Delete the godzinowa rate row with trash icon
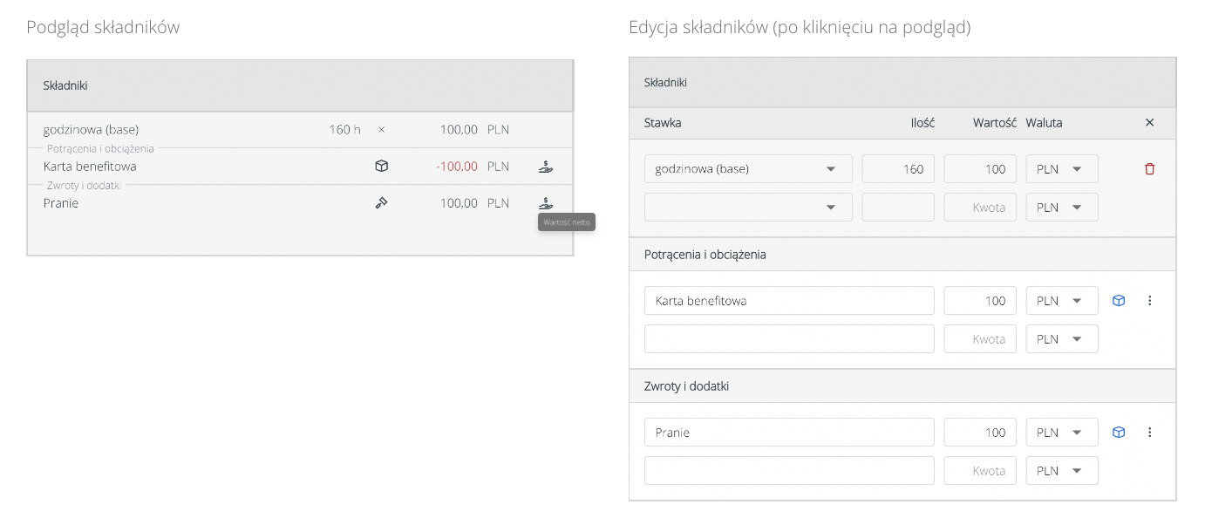1205x525 pixels. point(1149,168)
